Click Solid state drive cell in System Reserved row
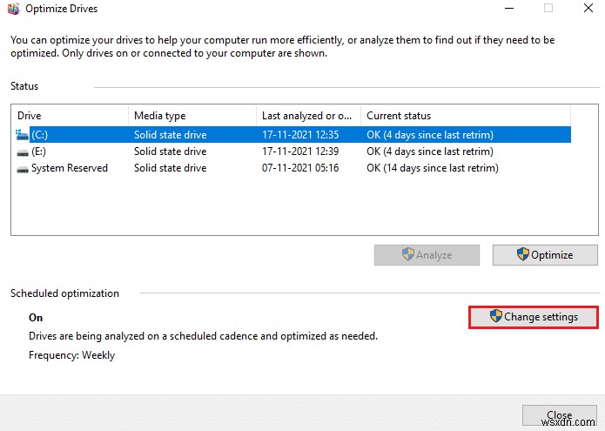 point(170,168)
